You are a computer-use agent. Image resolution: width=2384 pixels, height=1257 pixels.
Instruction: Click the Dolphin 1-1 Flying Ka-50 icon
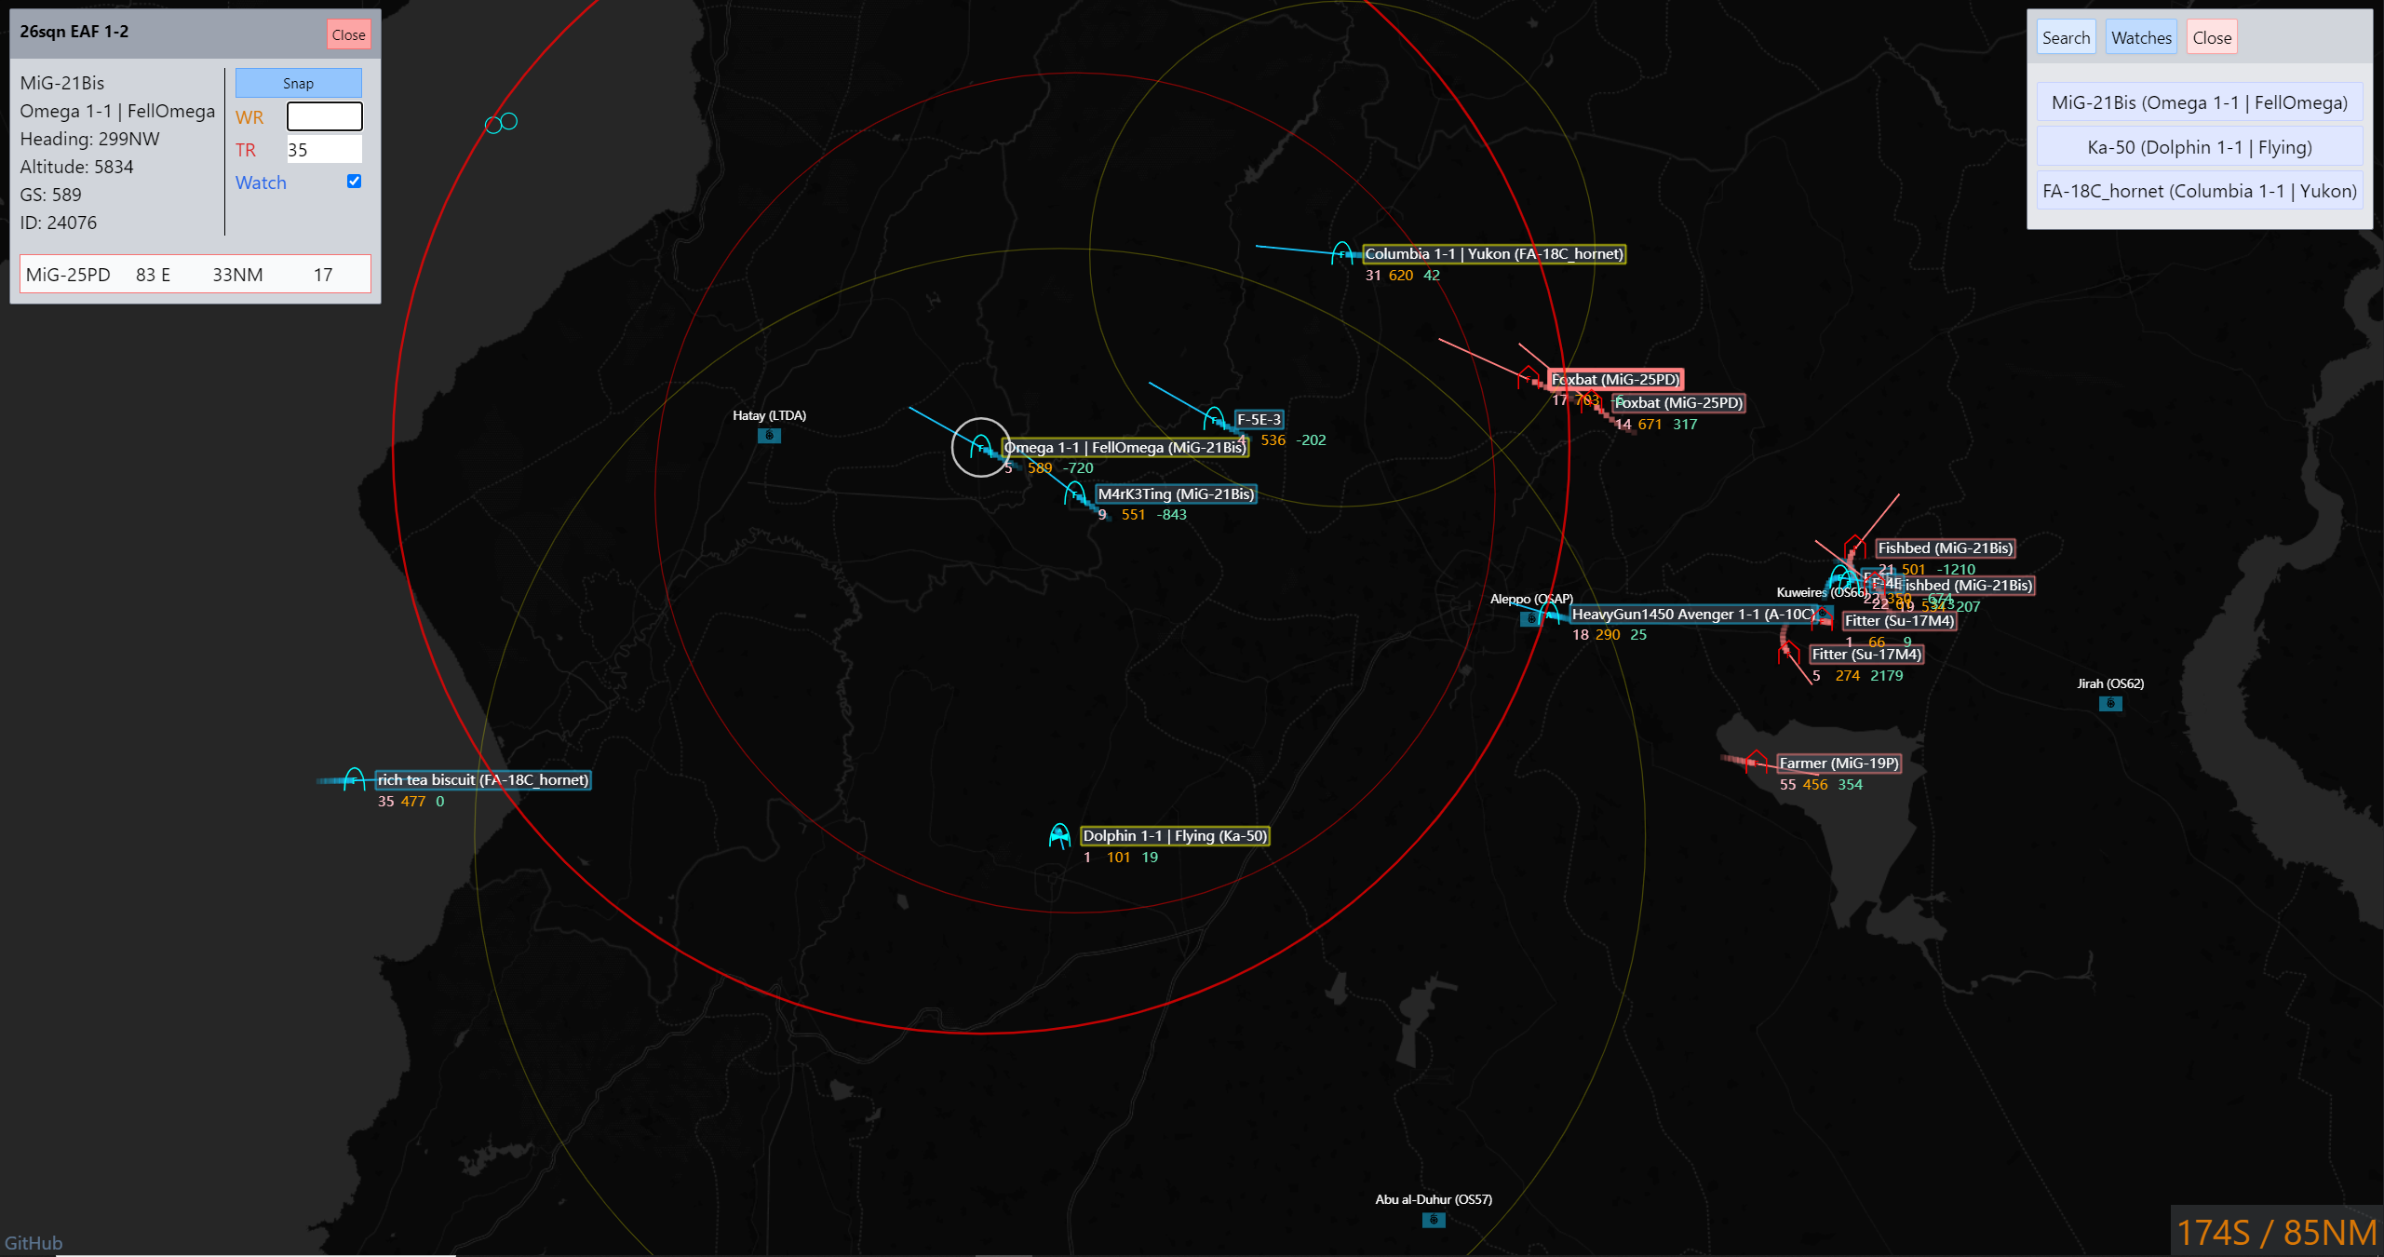[1061, 834]
